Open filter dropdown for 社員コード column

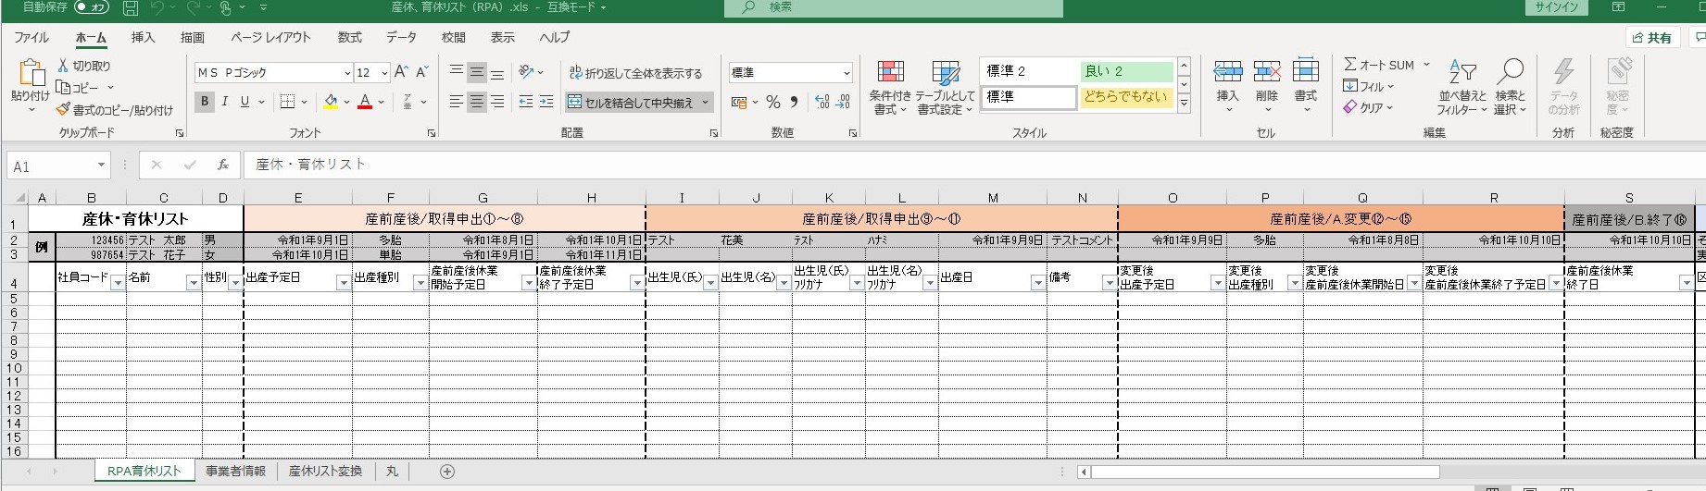coord(118,283)
